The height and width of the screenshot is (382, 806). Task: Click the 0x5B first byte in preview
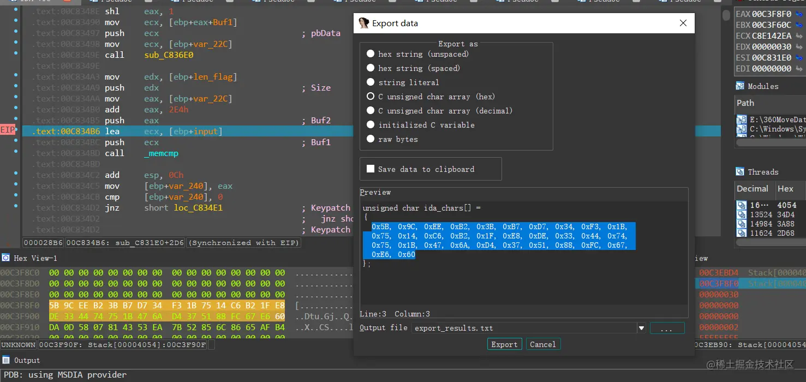380,226
